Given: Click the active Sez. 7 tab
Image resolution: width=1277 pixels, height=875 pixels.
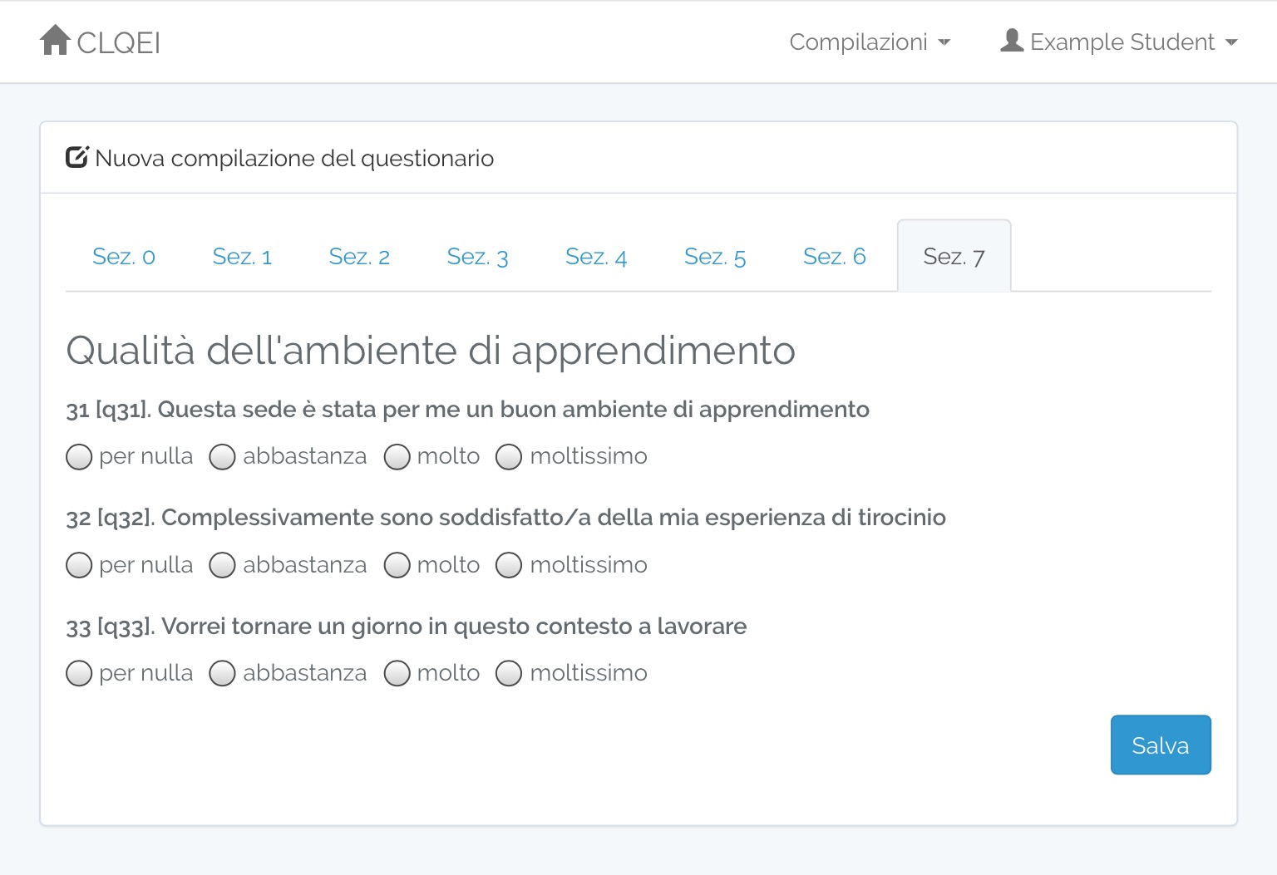Looking at the screenshot, I should click(954, 256).
